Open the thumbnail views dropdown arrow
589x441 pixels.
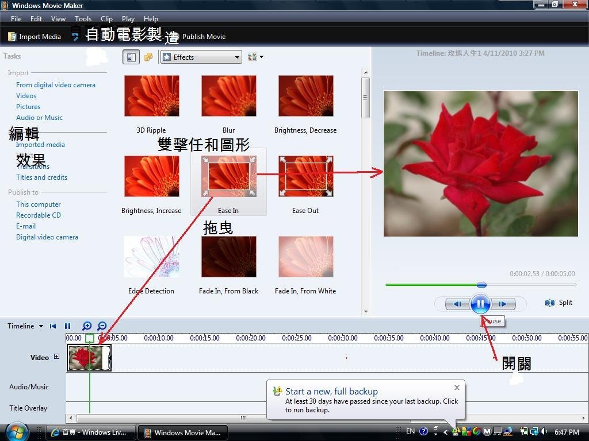click(262, 57)
